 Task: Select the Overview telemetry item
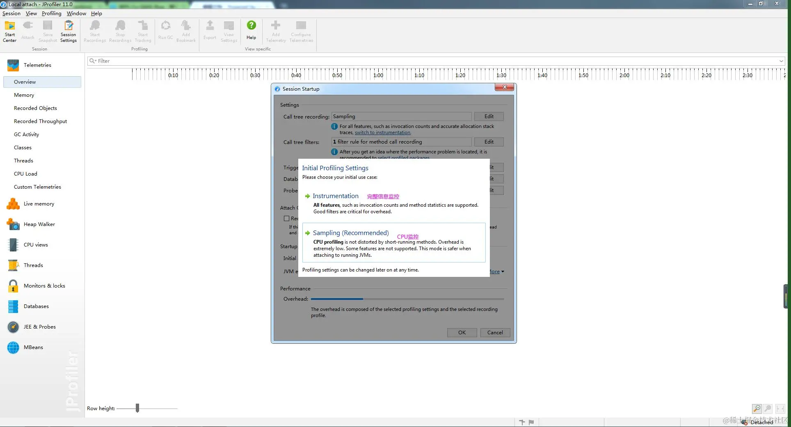pyautogui.click(x=42, y=82)
